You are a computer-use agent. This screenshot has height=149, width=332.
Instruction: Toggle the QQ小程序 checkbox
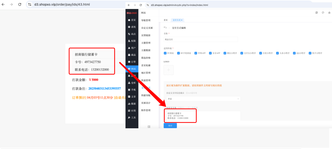point(294,53)
